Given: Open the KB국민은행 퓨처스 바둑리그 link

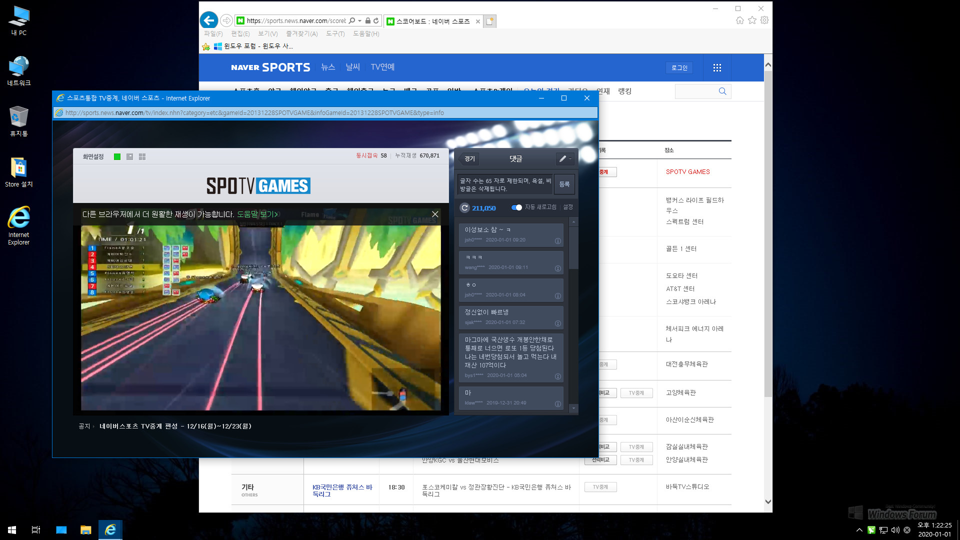Looking at the screenshot, I should 342,490.
